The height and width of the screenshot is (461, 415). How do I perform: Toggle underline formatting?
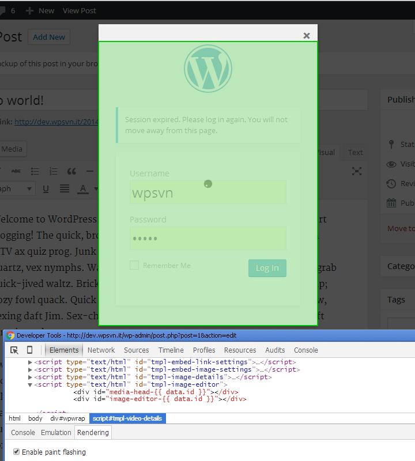pyautogui.click(x=46, y=189)
